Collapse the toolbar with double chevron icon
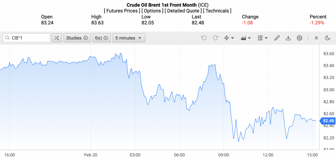 pyautogui.click(x=316, y=38)
